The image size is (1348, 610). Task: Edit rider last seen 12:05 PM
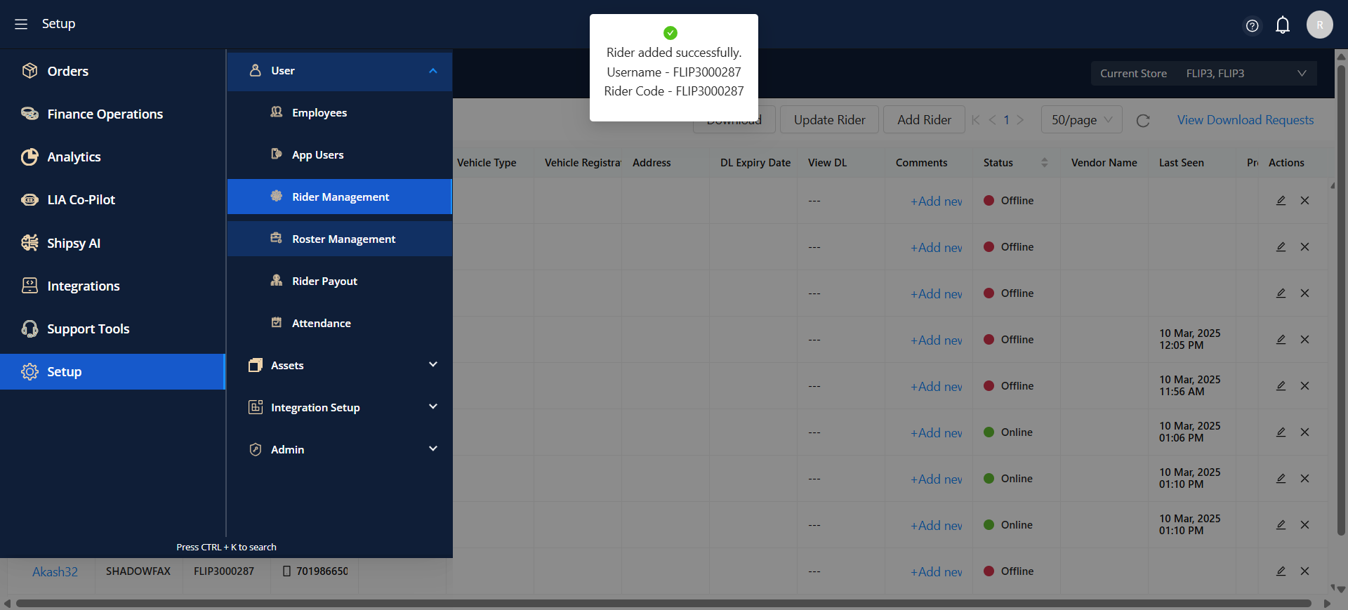click(1281, 339)
